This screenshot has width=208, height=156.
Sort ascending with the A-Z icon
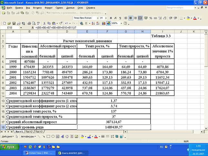coord(93,24)
